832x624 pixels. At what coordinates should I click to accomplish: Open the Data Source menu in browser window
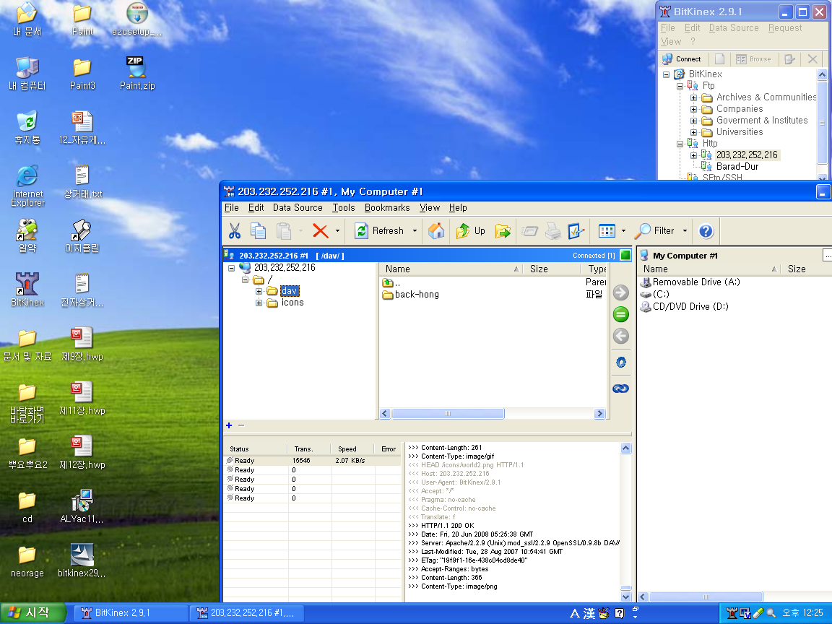point(298,208)
